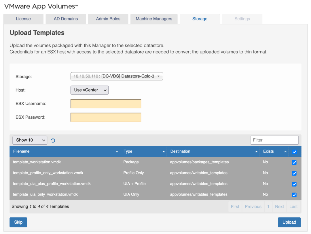Click the Upload Templates heading
Screen dimensions: 311x234
(x=37, y=33)
